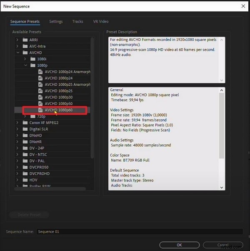Click the Available Presets vertical scrollbar
This screenshot has width=250, height=251.
coord(92,98)
